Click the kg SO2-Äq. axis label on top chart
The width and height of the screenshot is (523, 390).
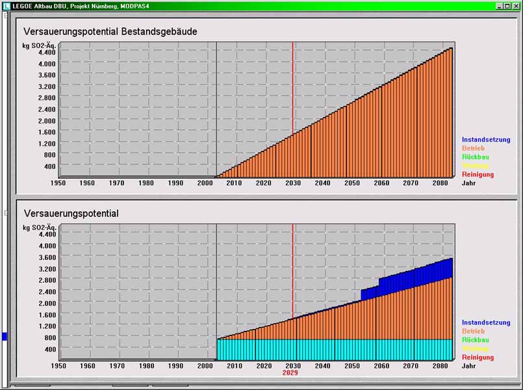[x=38, y=45]
